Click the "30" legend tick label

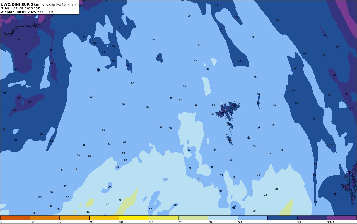point(91,222)
